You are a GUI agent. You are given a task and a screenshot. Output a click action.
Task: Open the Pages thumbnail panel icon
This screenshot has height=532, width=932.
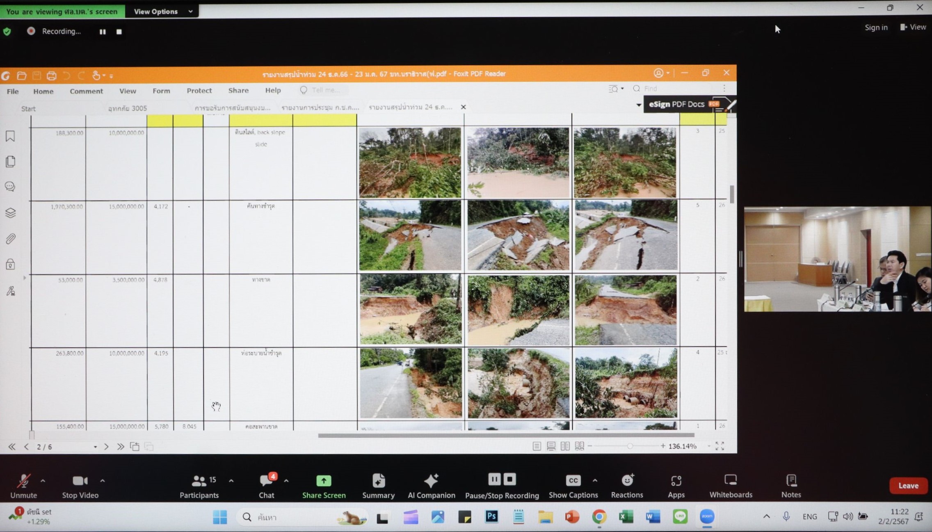coord(10,161)
